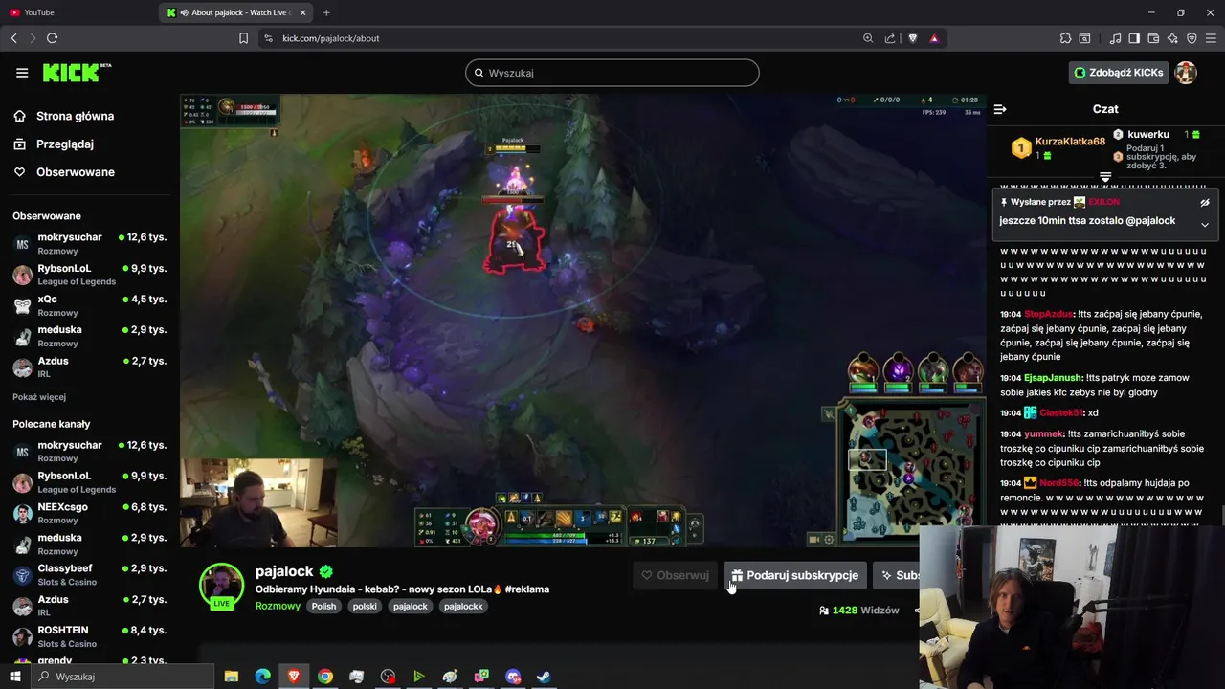Click the Obserwowane heart icon in sidebar
Screen dimensions: 1225x689
click(19, 172)
